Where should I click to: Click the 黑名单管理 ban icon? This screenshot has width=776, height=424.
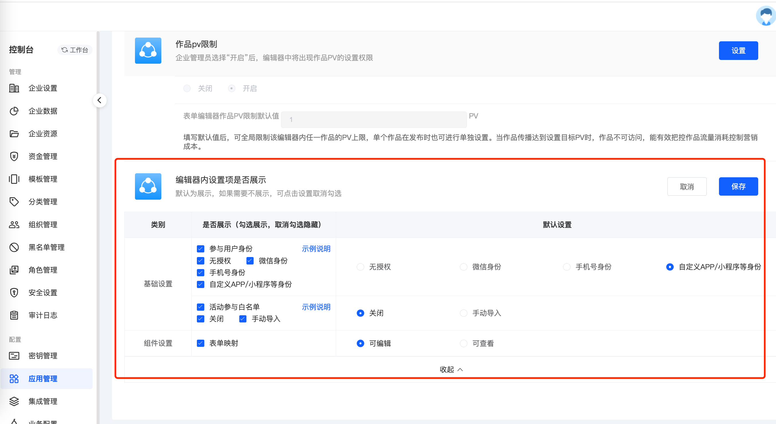pos(14,247)
